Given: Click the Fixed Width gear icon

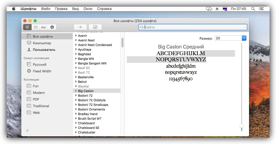Looking at the screenshot, I should pos(29,71).
